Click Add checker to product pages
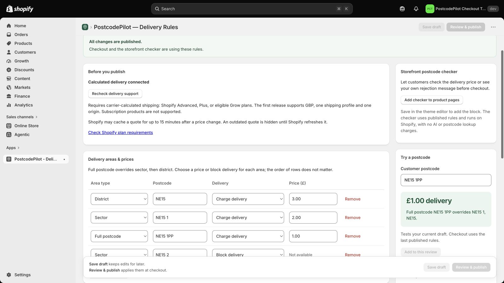Screen dimensions: 504x283 432,100
